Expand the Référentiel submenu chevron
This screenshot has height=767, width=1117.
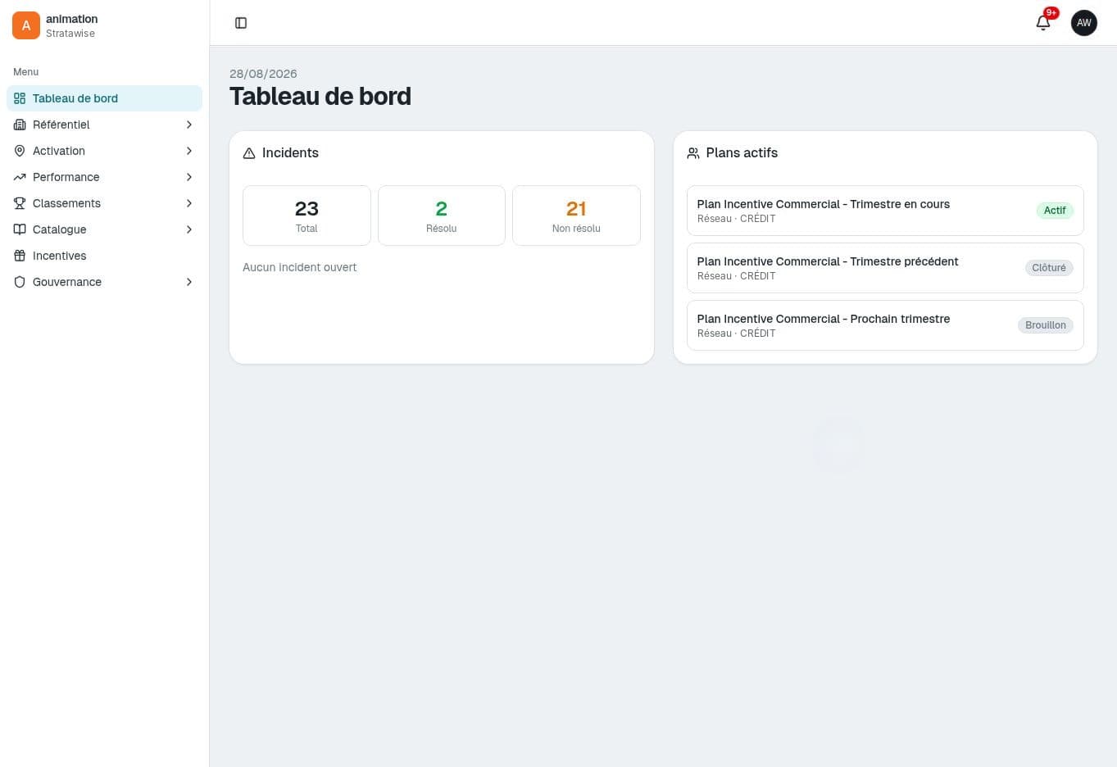click(x=189, y=125)
